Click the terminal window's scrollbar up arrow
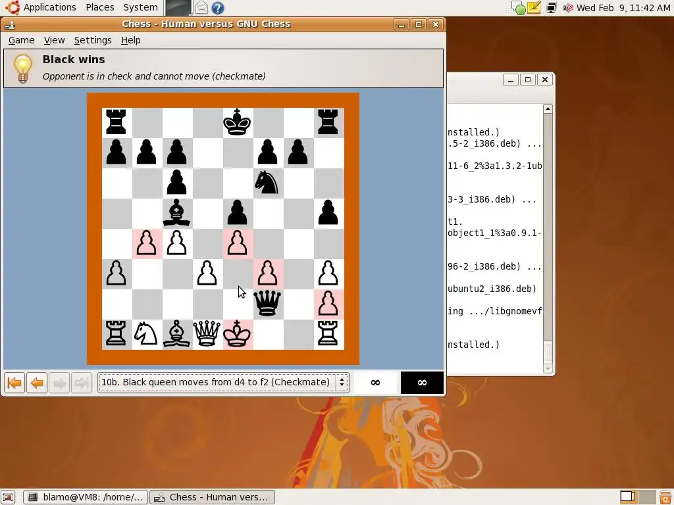 [x=548, y=108]
